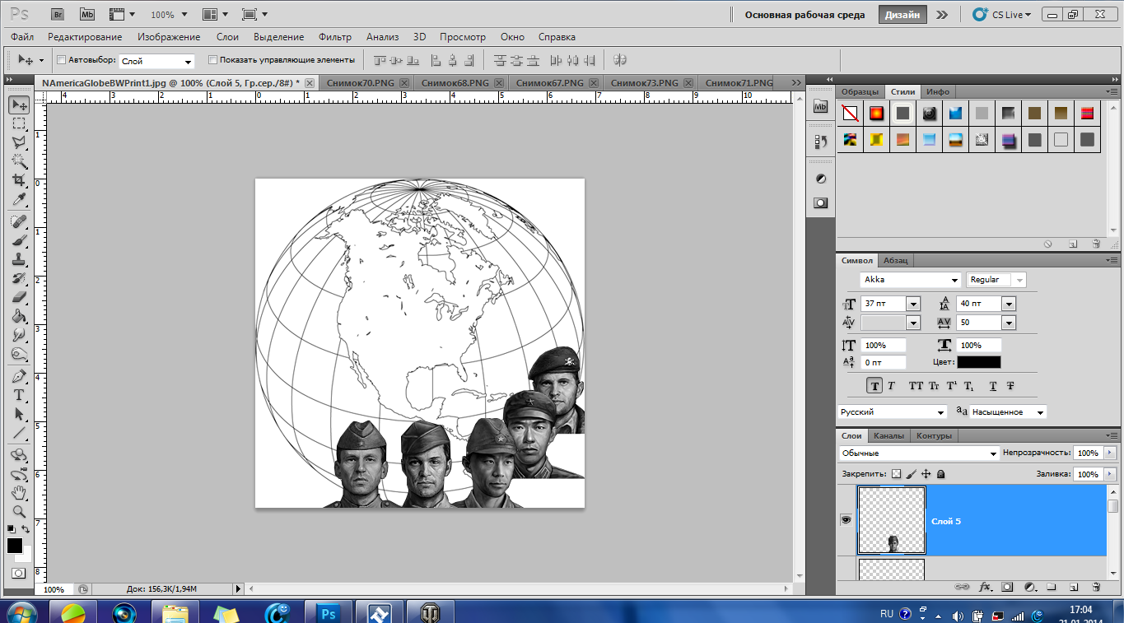Launch Adobe Bridge via Br button
Screen dimensions: 1124x623
58,14
